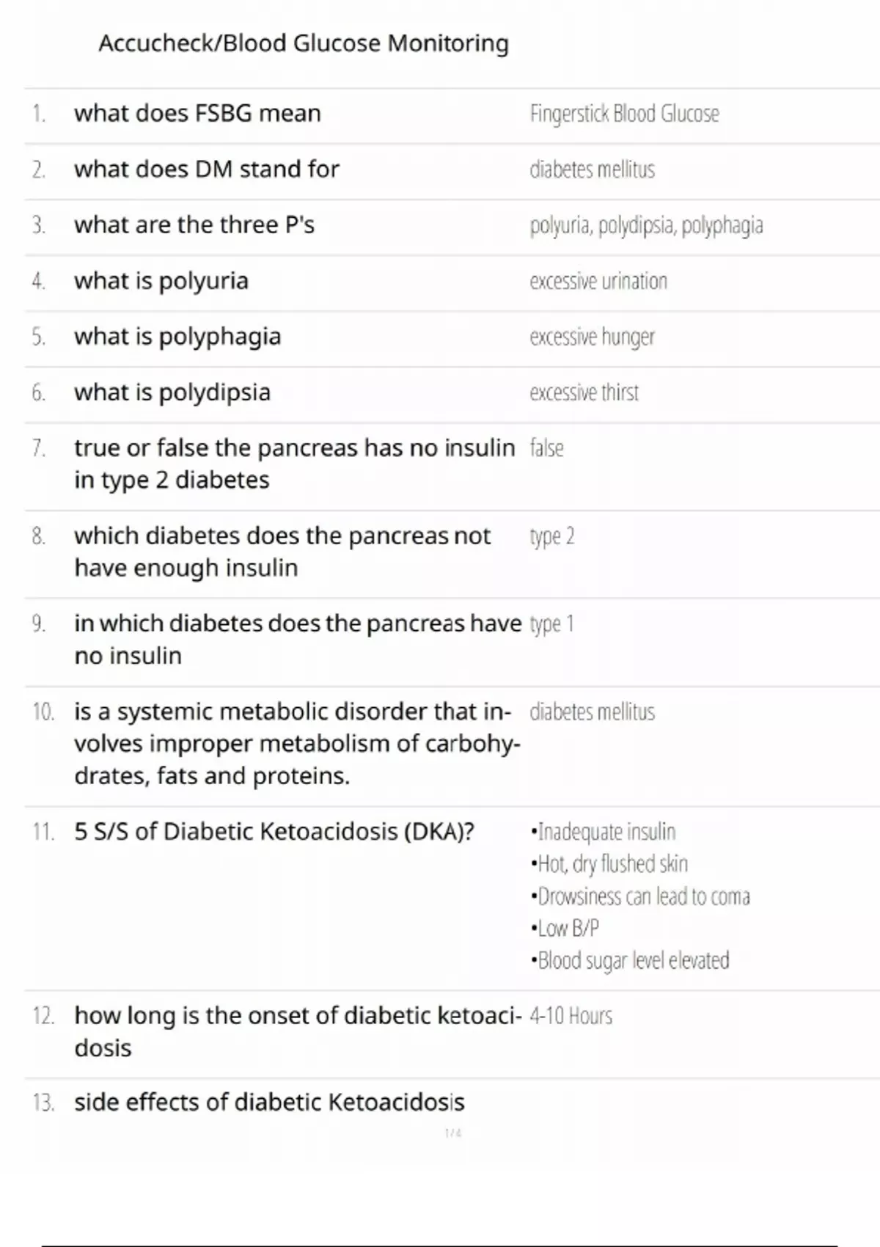Screen dimensions: 880x1247
Task: Click the 'excessive thirst' answer
Action: click(x=584, y=392)
